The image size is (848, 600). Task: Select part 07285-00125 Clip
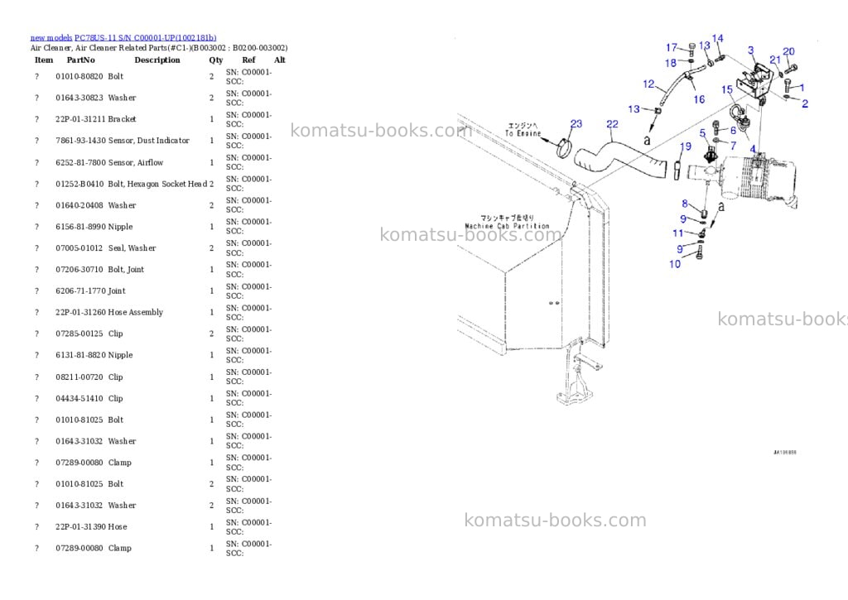[89, 334]
